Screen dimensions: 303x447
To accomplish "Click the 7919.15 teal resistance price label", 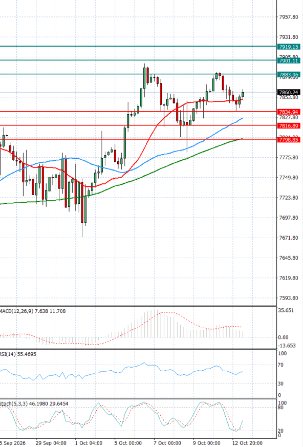I will [x=289, y=47].
